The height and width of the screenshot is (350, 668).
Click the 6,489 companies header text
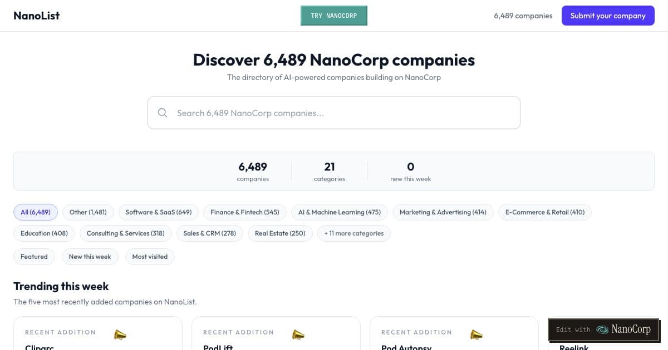click(523, 16)
